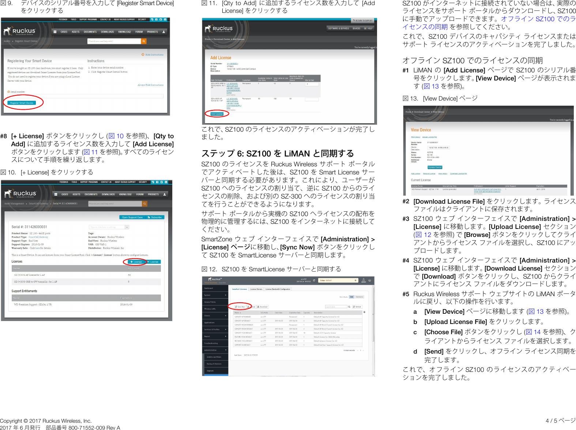
Task: Switch to License Servers tab in Figure 12
Action: click(x=256, y=289)
